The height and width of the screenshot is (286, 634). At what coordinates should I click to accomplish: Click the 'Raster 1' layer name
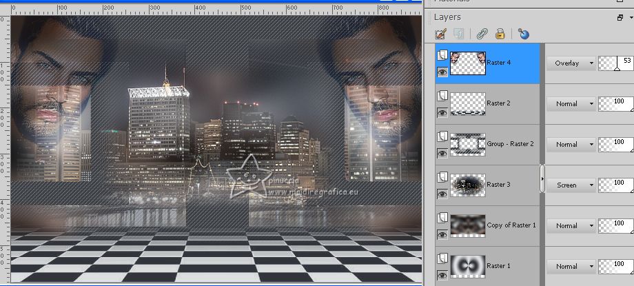pos(498,266)
